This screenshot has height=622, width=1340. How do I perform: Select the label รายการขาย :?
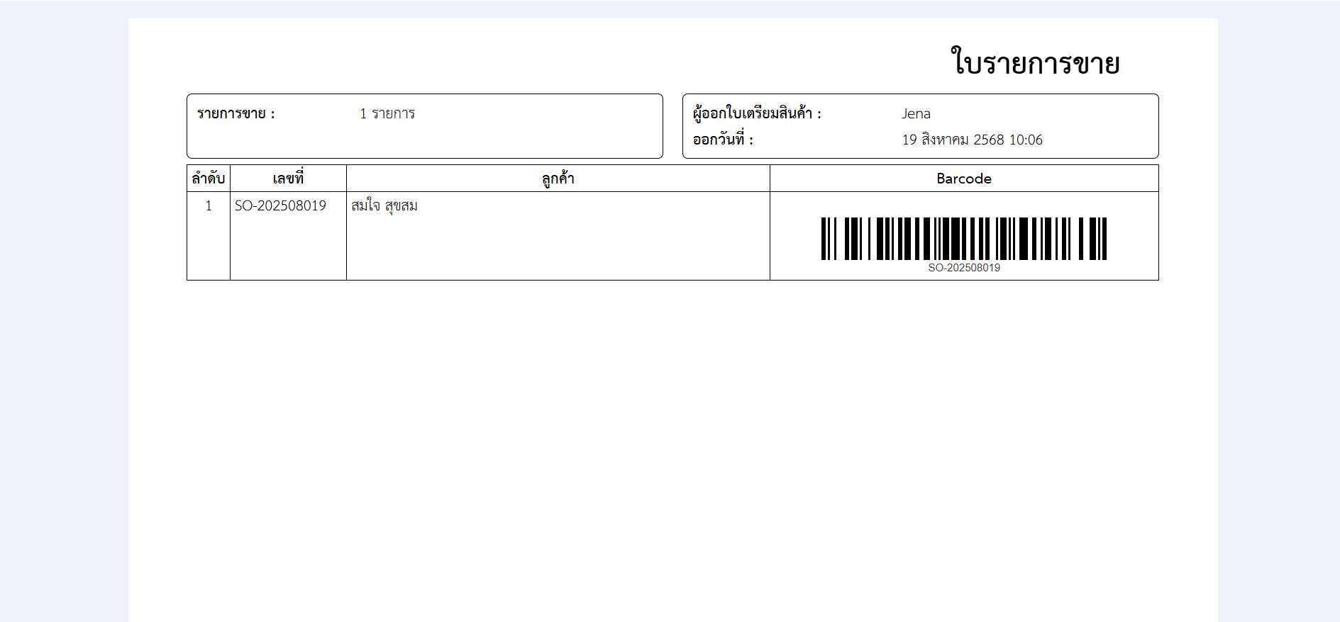tap(236, 113)
